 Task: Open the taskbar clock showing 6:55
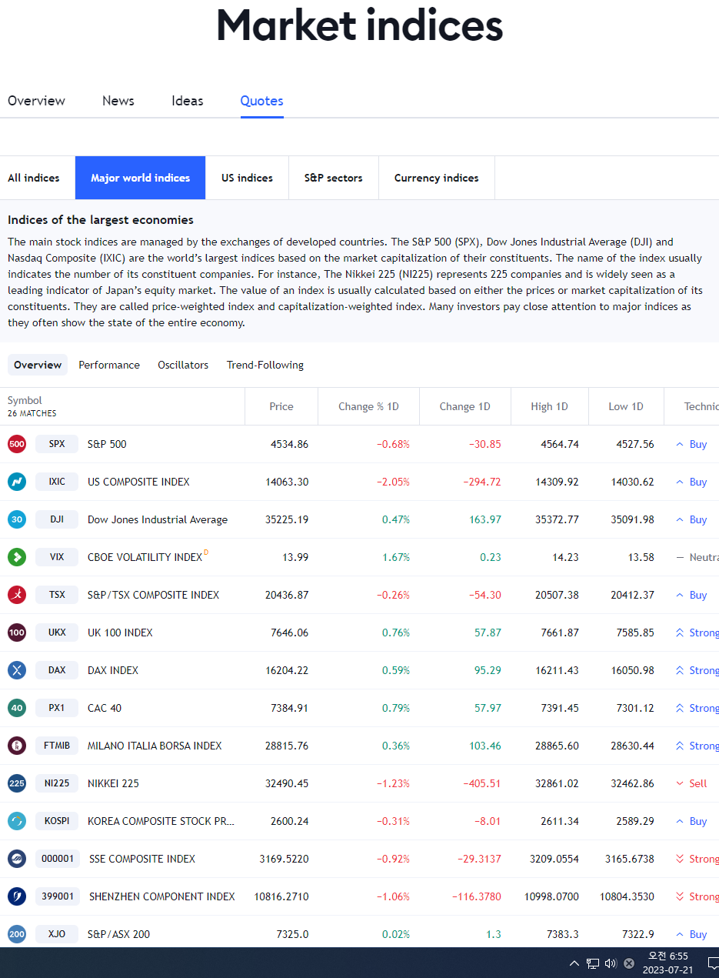click(x=667, y=963)
